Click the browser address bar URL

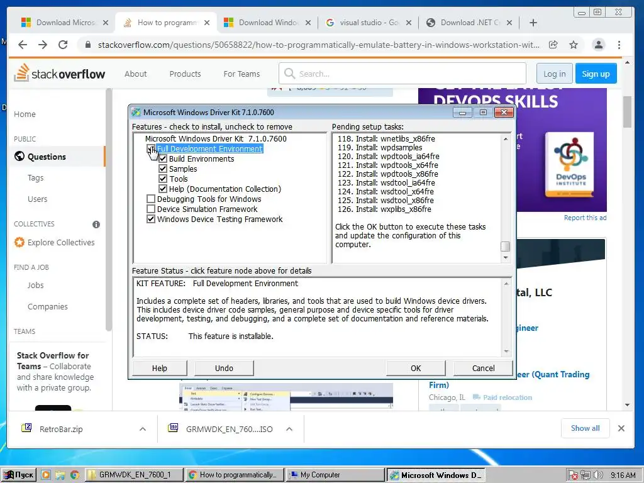[x=319, y=45]
